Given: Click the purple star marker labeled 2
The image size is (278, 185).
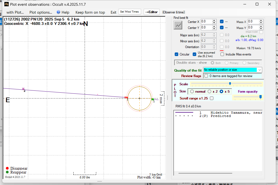Looking at the screenshot, I should pos(23,89).
